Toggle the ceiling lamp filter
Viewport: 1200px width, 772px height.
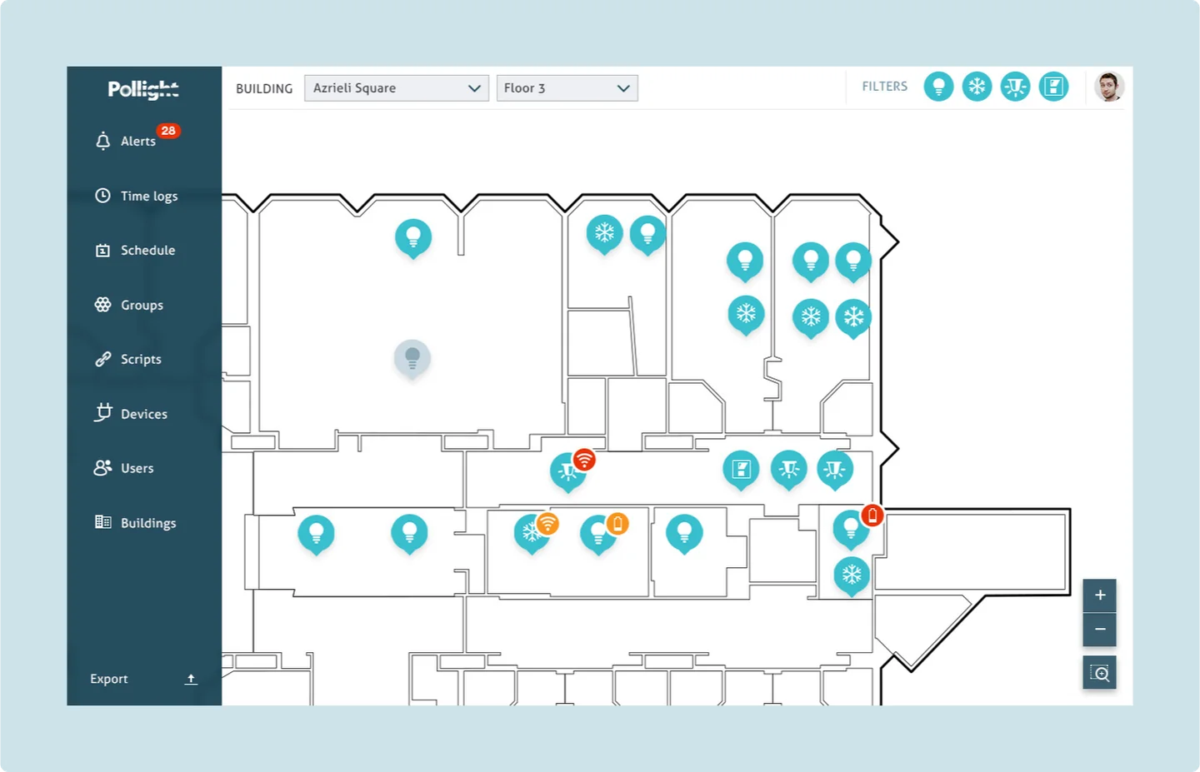[1015, 86]
